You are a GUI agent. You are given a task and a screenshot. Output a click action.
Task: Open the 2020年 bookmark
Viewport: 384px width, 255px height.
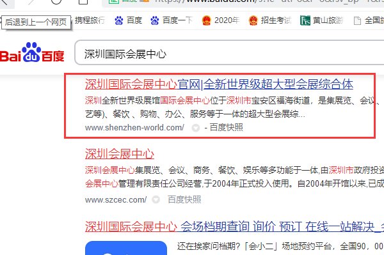coord(220,20)
